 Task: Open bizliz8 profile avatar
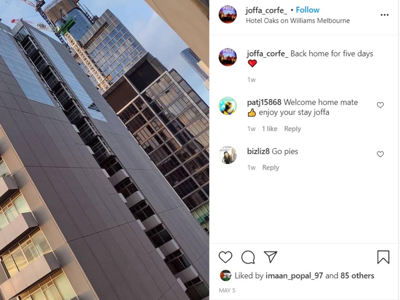228,155
